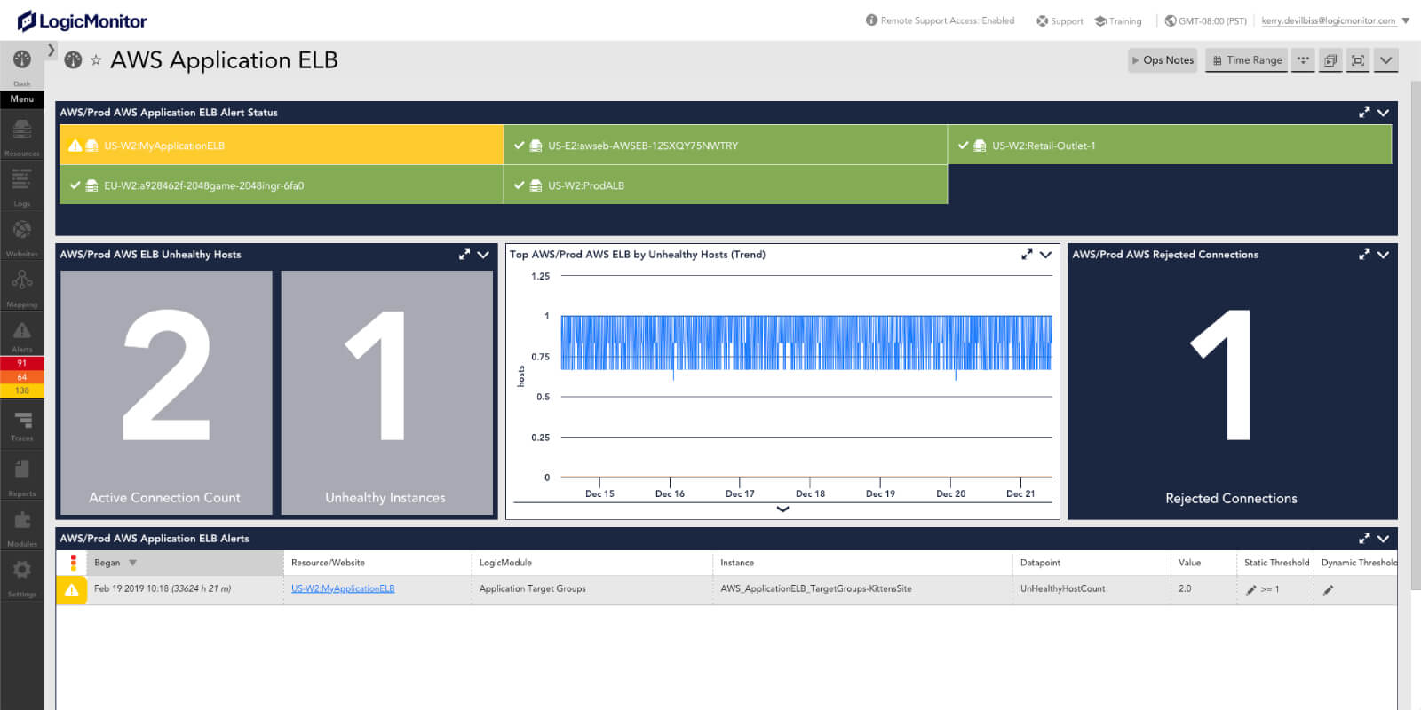This screenshot has width=1421, height=710.
Task: Click the GMT-08:00 (PST) timezone
Action: (x=1206, y=21)
